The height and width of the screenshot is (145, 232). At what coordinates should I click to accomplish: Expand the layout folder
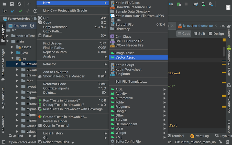point(17,86)
